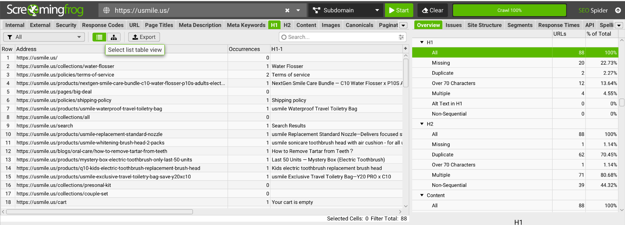This screenshot has width=625, height=225.
Task: Open the Meta Keywords tab
Action: 246,25
